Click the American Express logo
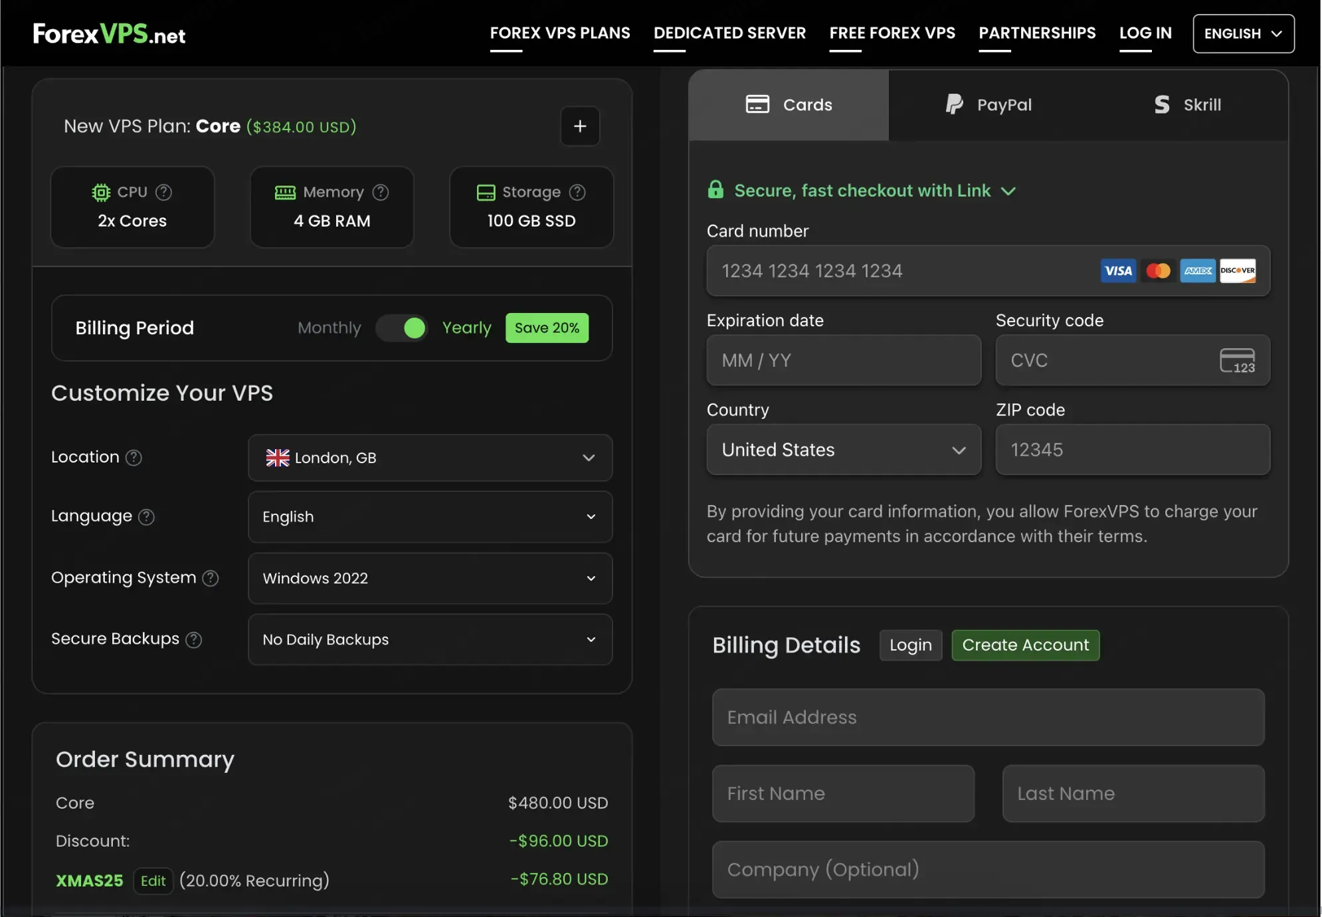The image size is (1322, 917). click(x=1198, y=270)
